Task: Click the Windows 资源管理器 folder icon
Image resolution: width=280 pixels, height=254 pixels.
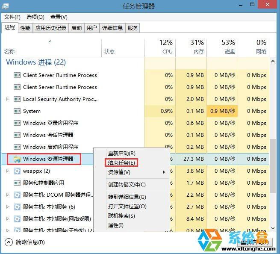Action: tap(17, 159)
